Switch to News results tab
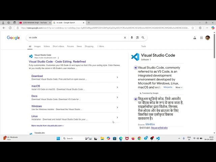 79,47
